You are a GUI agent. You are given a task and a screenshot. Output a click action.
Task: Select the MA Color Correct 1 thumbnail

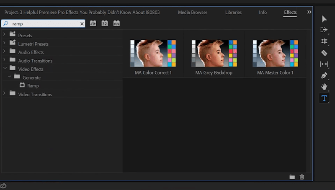[153, 53]
